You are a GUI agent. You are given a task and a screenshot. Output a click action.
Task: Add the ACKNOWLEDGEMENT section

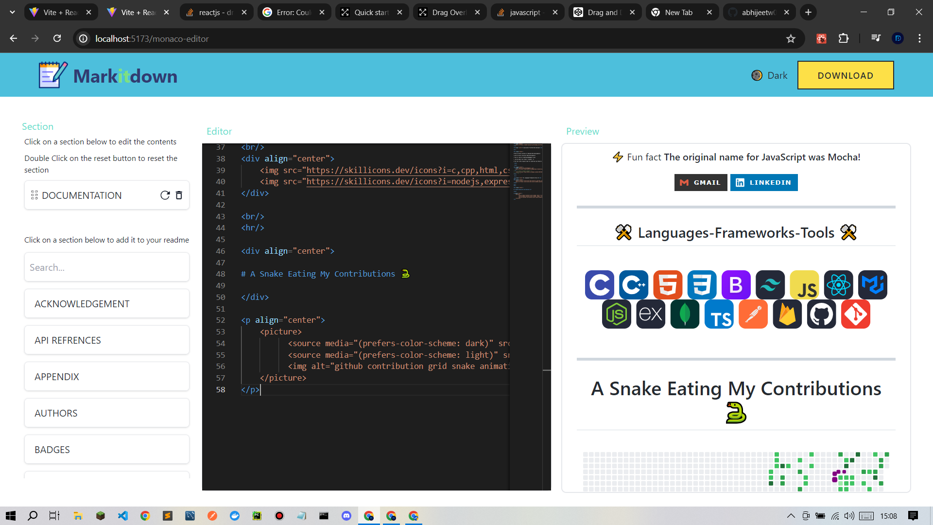[x=106, y=304]
